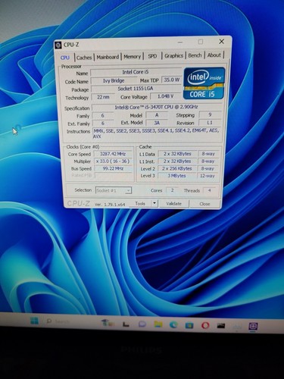Click the CPU-Z title bar app icon
The width and height of the screenshot is (284, 379).
[58, 45]
